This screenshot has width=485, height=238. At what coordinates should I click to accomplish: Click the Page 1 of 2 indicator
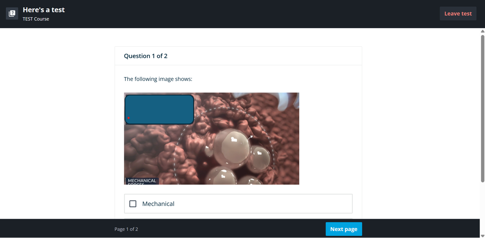click(x=126, y=229)
